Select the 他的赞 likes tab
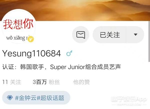The width and height of the screenshot is (150, 109). (x=81, y=82)
